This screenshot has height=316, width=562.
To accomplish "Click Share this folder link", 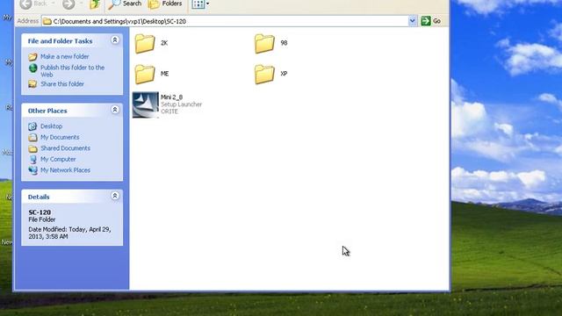I will 62,84.
